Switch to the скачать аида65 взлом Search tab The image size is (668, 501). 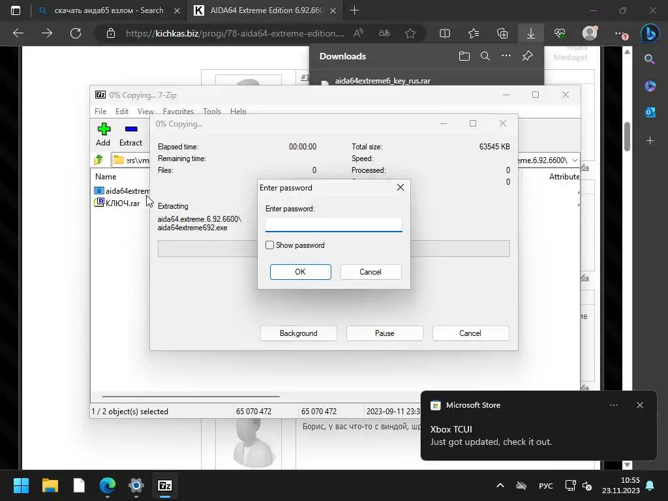tap(109, 10)
